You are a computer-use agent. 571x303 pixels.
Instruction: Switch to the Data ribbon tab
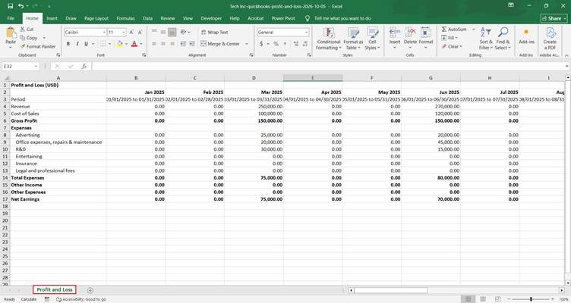(x=147, y=18)
